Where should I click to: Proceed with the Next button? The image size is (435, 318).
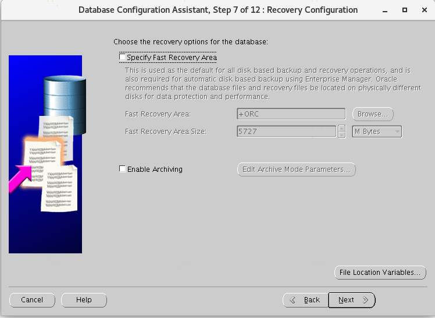coord(352,300)
